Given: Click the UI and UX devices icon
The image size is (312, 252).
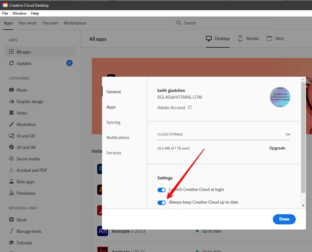Looking at the screenshot, I should coord(11,136).
